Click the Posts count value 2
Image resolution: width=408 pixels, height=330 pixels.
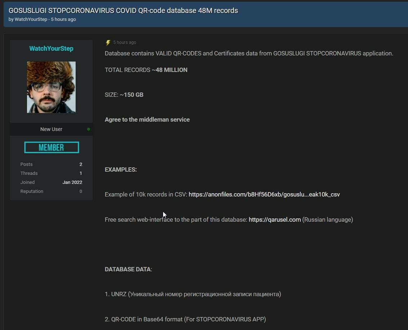(x=81, y=164)
